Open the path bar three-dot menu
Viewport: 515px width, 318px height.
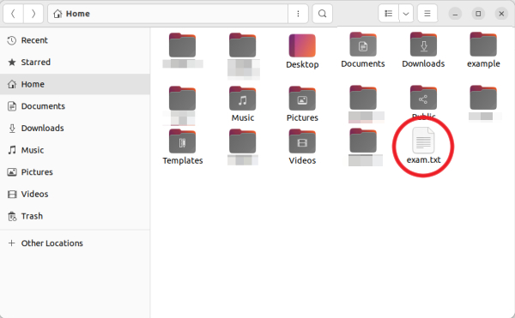pos(298,14)
